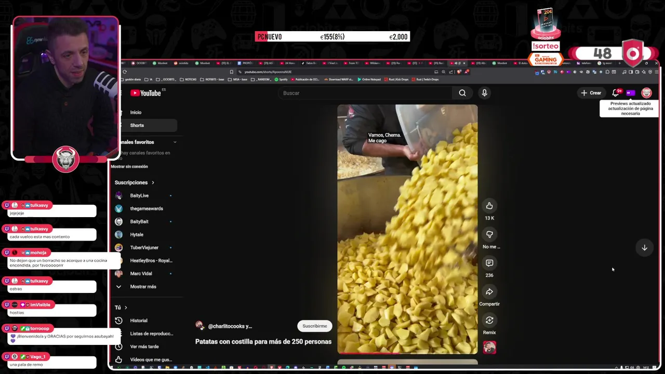Screen dimensions: 665x374
Task: Open the NOTICIAS bookmarks folder
Action: click(188, 79)
